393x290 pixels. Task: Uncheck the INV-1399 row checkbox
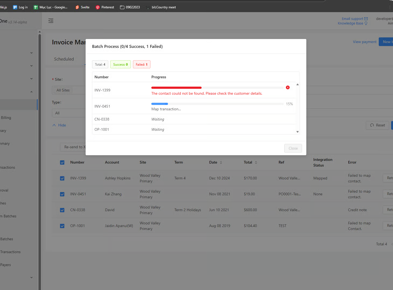pos(62,178)
